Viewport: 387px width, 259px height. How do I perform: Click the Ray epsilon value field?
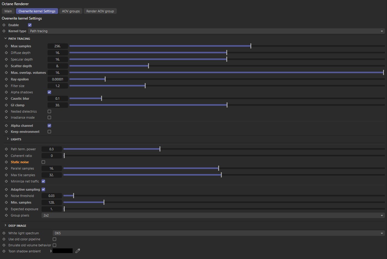pyautogui.click(x=58, y=79)
